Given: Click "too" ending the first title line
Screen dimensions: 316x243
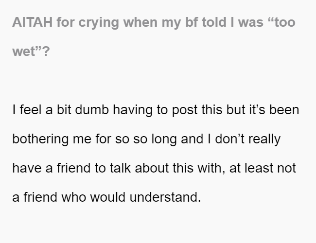Looking at the screenshot, I should (x=285, y=22).
